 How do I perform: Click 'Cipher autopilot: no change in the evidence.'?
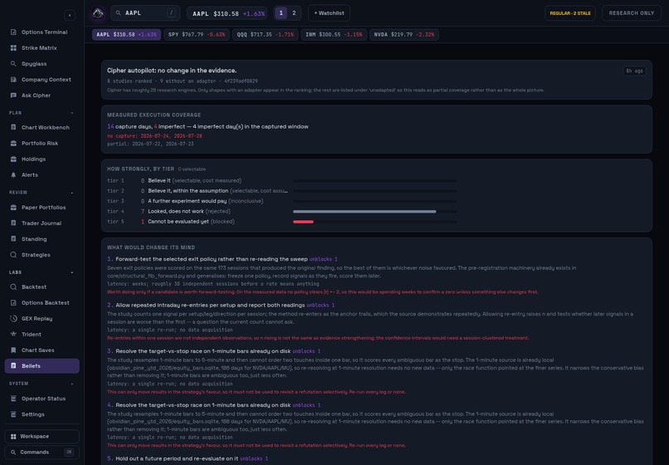click(x=172, y=71)
